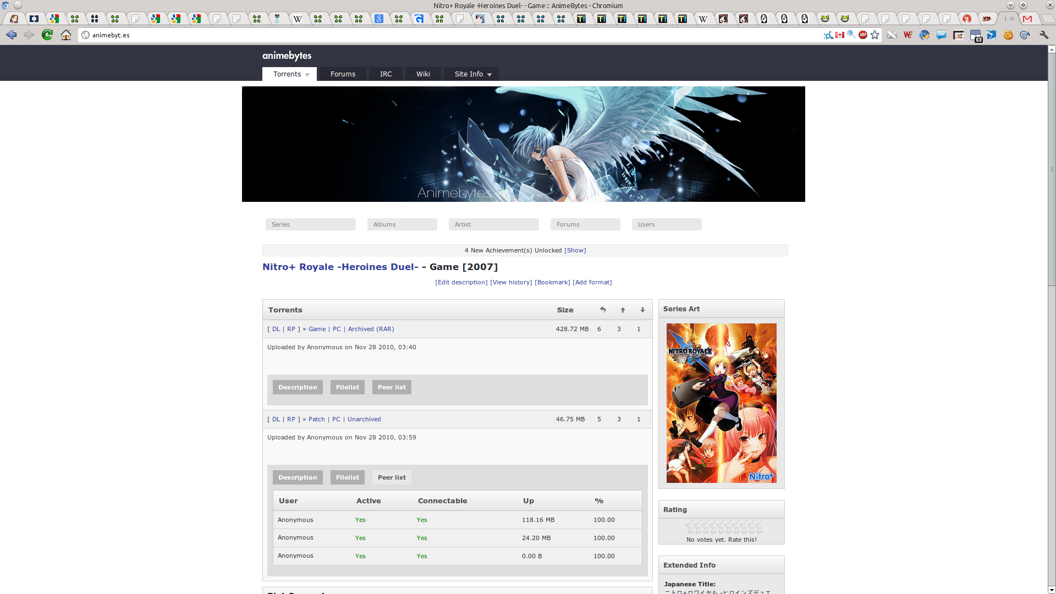
Task: Click the Canadian flag icon in address bar
Action: 840,35
